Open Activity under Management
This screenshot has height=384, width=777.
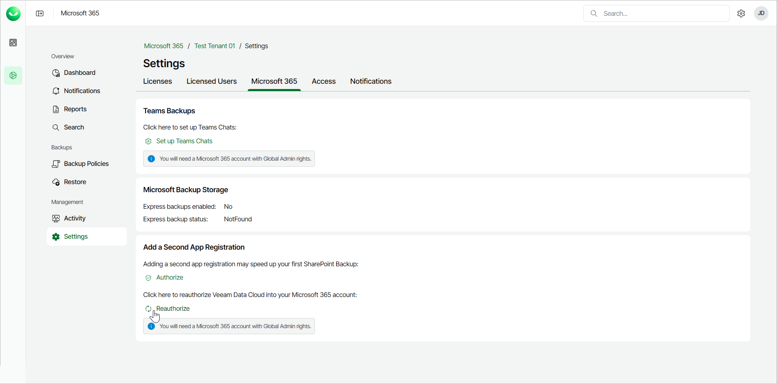point(74,219)
